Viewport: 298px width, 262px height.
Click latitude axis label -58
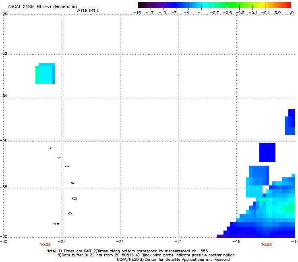pos(4,187)
